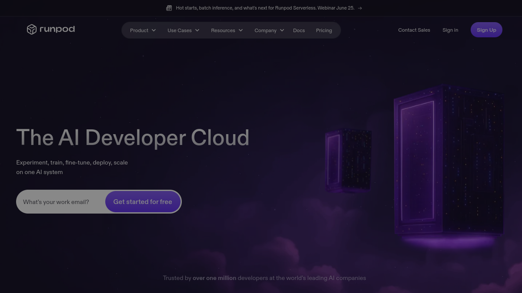Click the Sign Up button

(486, 30)
